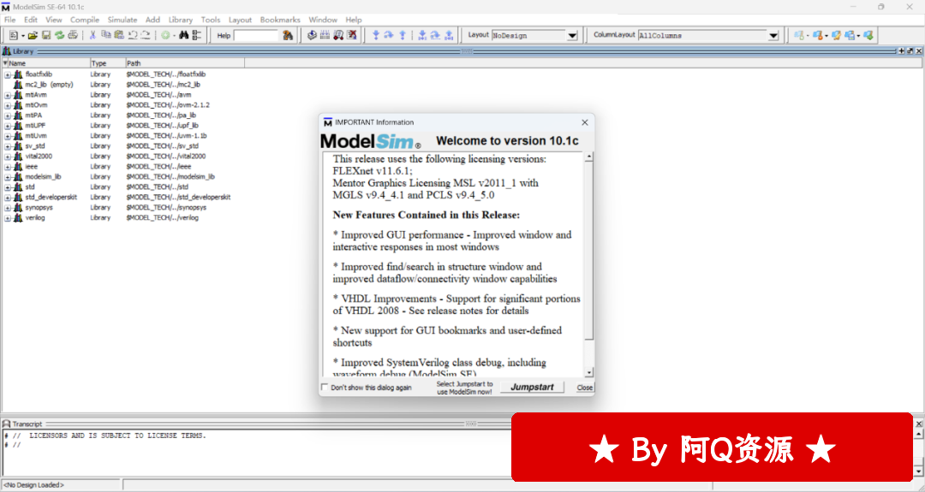This screenshot has height=492, width=925.
Task: Click the Close button in welcome dialog
Action: [x=585, y=387]
